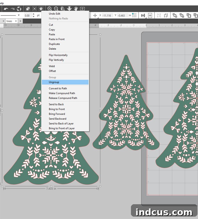Click the Undo arrow in the toolbar
The width and height of the screenshot is (198, 219).
(x=6, y=9)
